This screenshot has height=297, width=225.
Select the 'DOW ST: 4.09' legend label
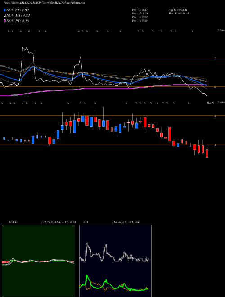tap(18, 10)
